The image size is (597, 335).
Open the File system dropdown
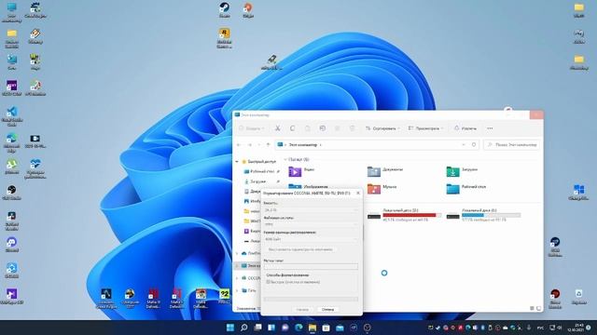point(311,224)
